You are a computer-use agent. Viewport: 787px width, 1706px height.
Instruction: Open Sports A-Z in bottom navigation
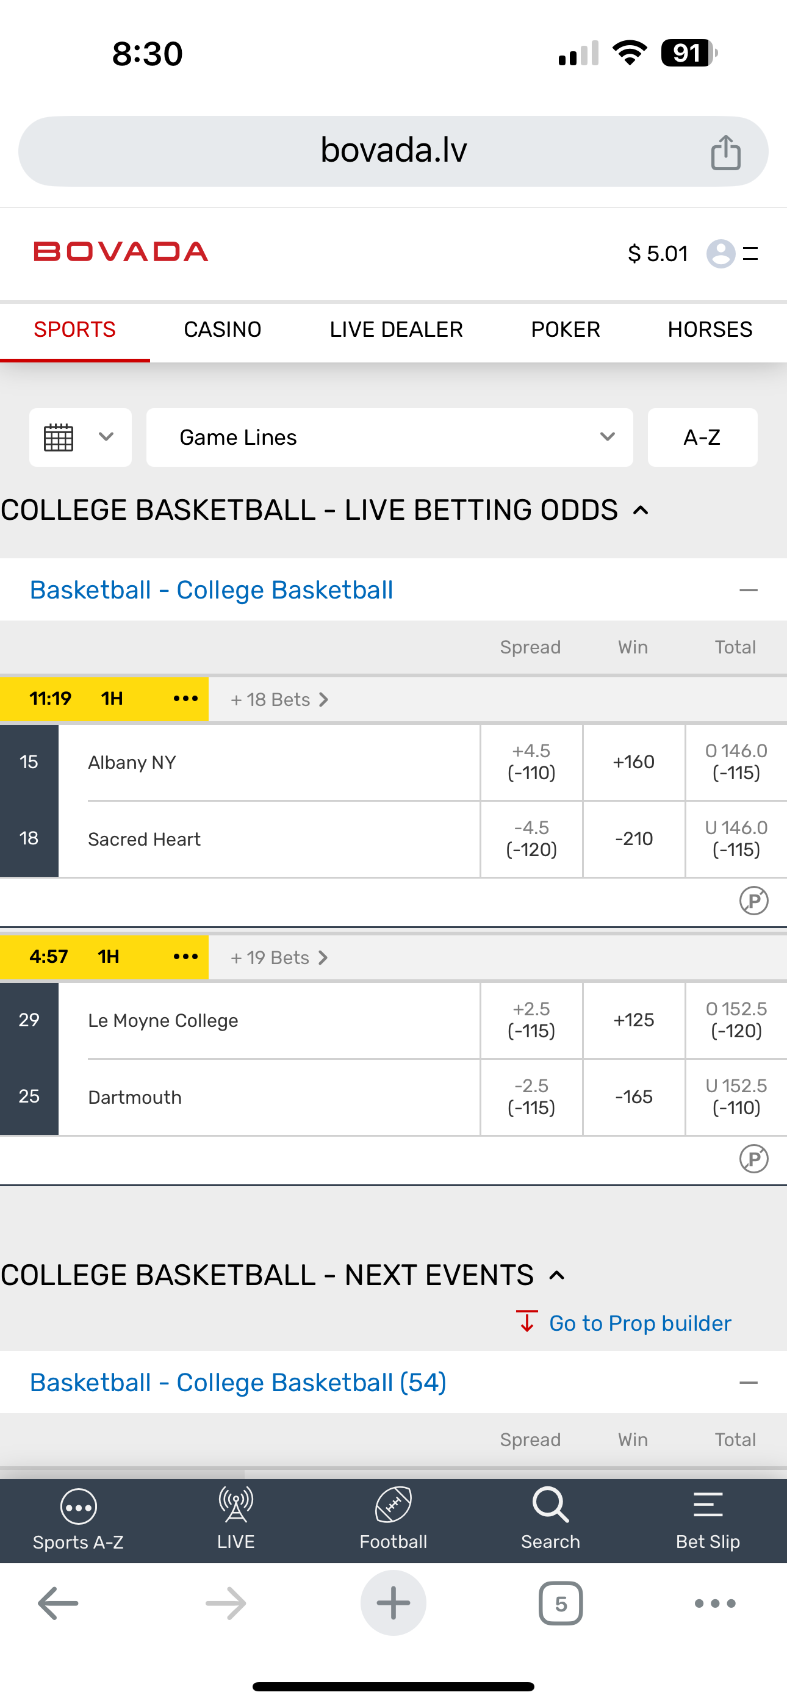(x=78, y=1519)
